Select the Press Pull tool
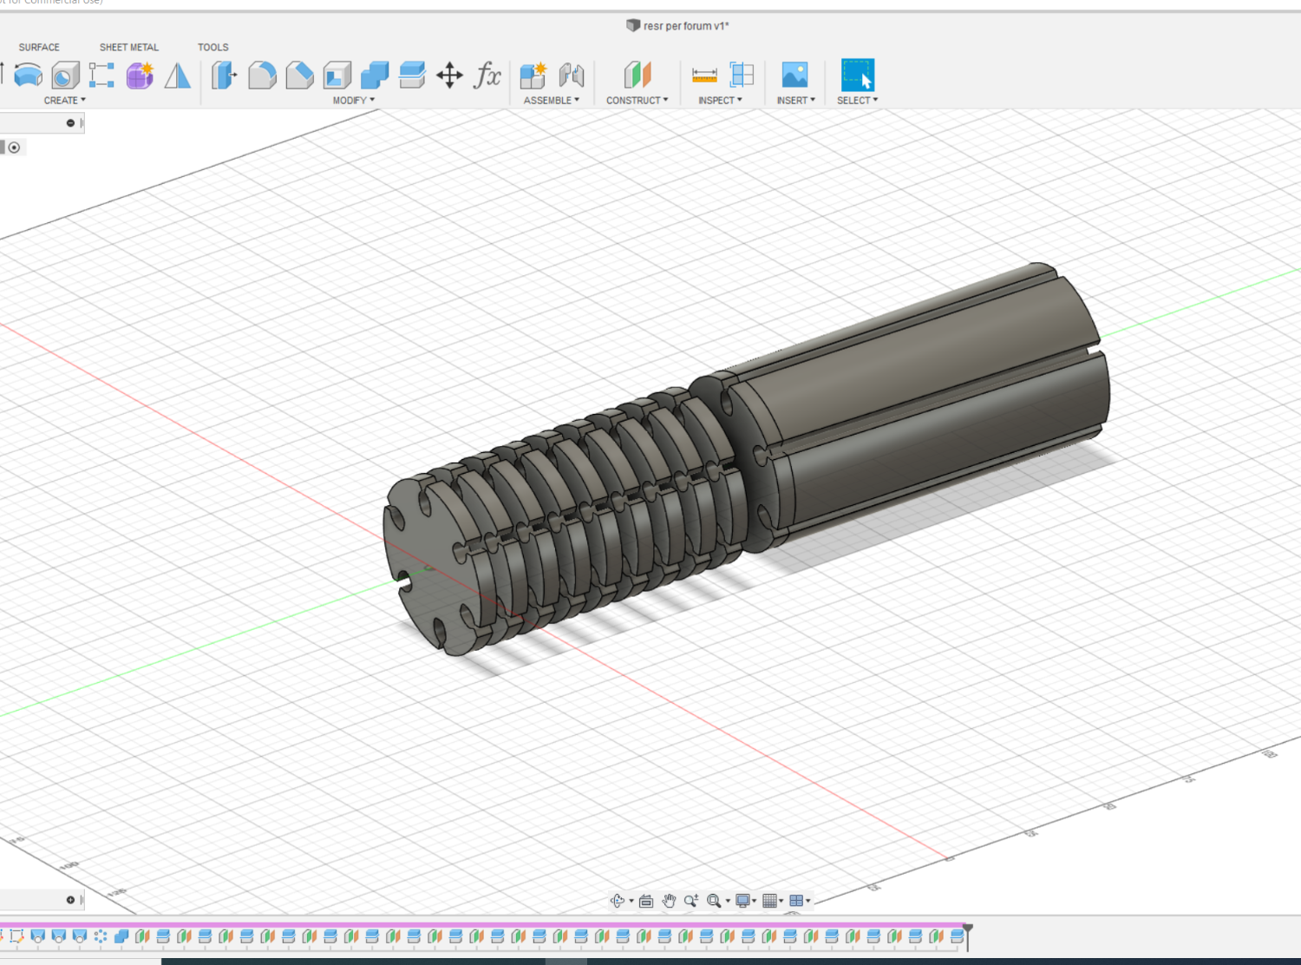Screen dimensions: 1301x965 tap(224, 75)
